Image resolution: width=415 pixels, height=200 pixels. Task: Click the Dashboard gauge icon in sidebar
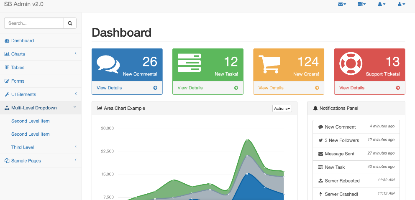click(7, 41)
